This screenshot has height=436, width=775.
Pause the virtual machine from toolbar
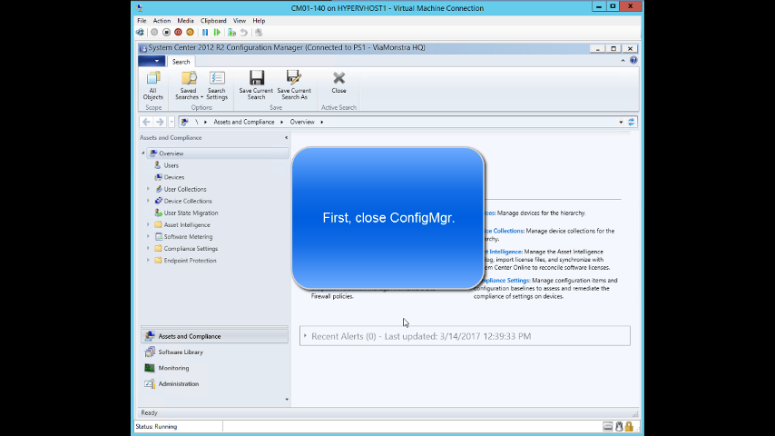[206, 32]
